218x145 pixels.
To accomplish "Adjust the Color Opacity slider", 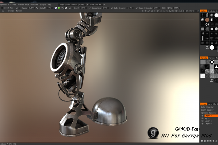I will pos(130,8).
